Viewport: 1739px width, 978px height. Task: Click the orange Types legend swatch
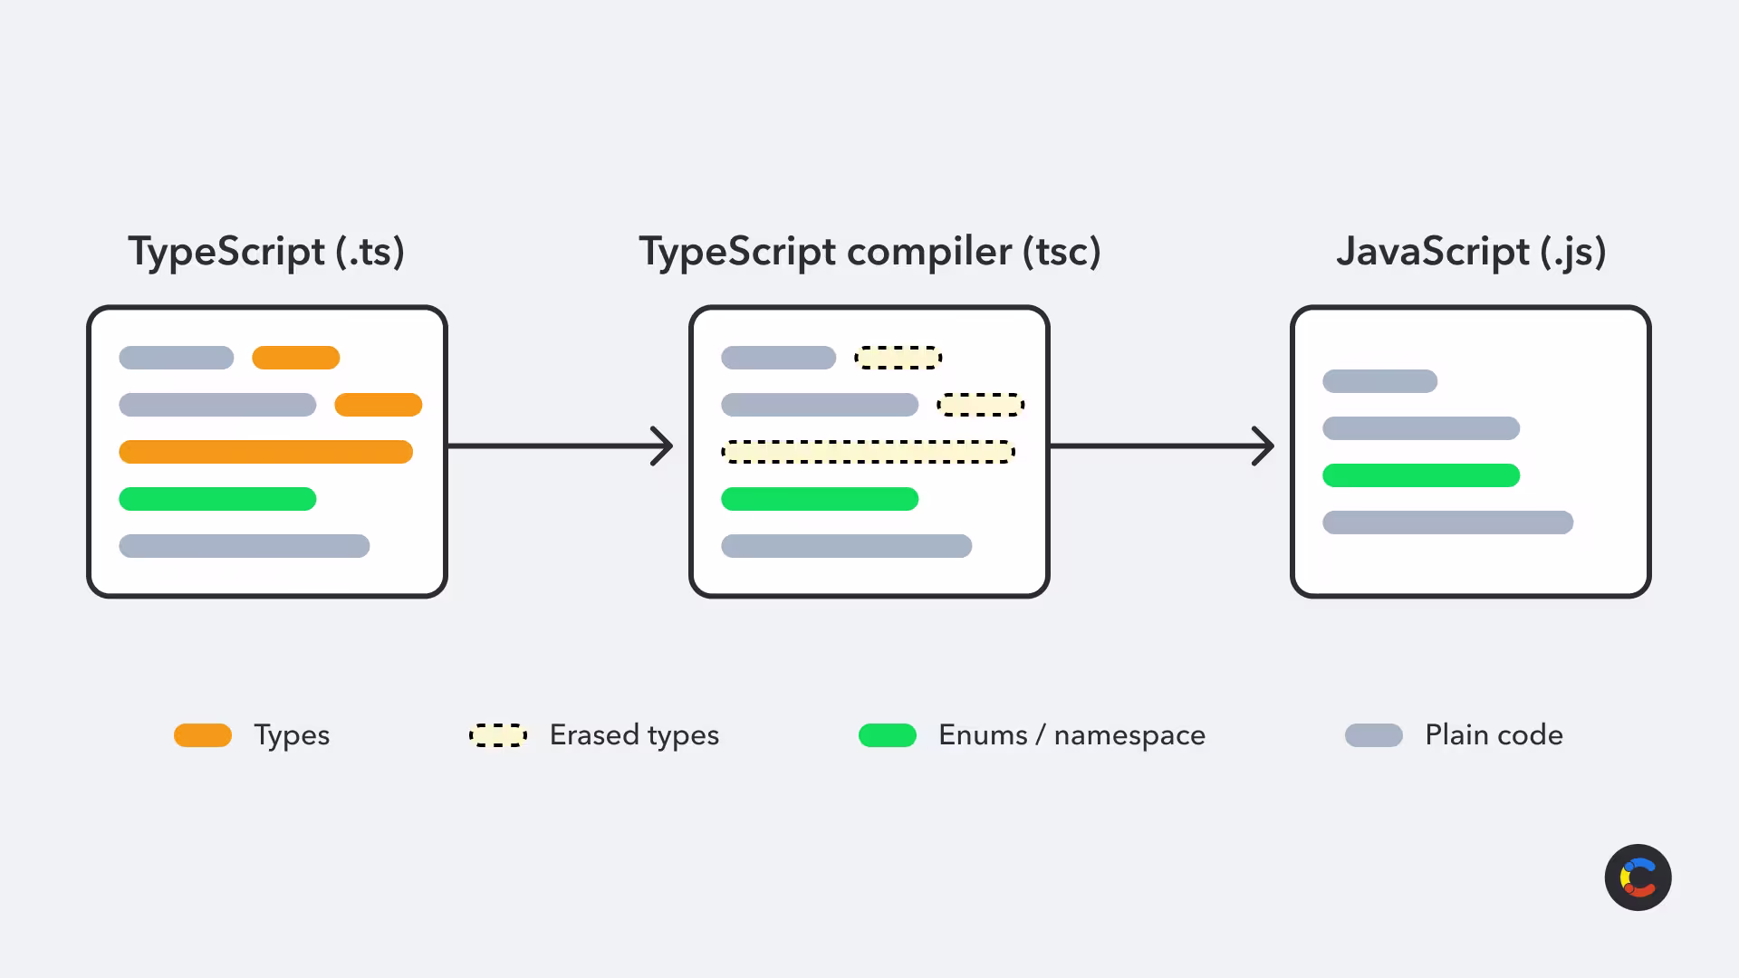[203, 735]
